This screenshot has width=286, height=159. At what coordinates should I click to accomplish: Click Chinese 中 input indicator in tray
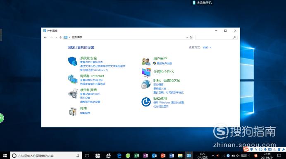(x=250, y=156)
